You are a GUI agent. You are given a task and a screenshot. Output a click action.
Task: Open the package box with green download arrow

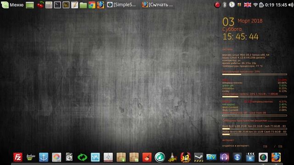click(x=121, y=157)
